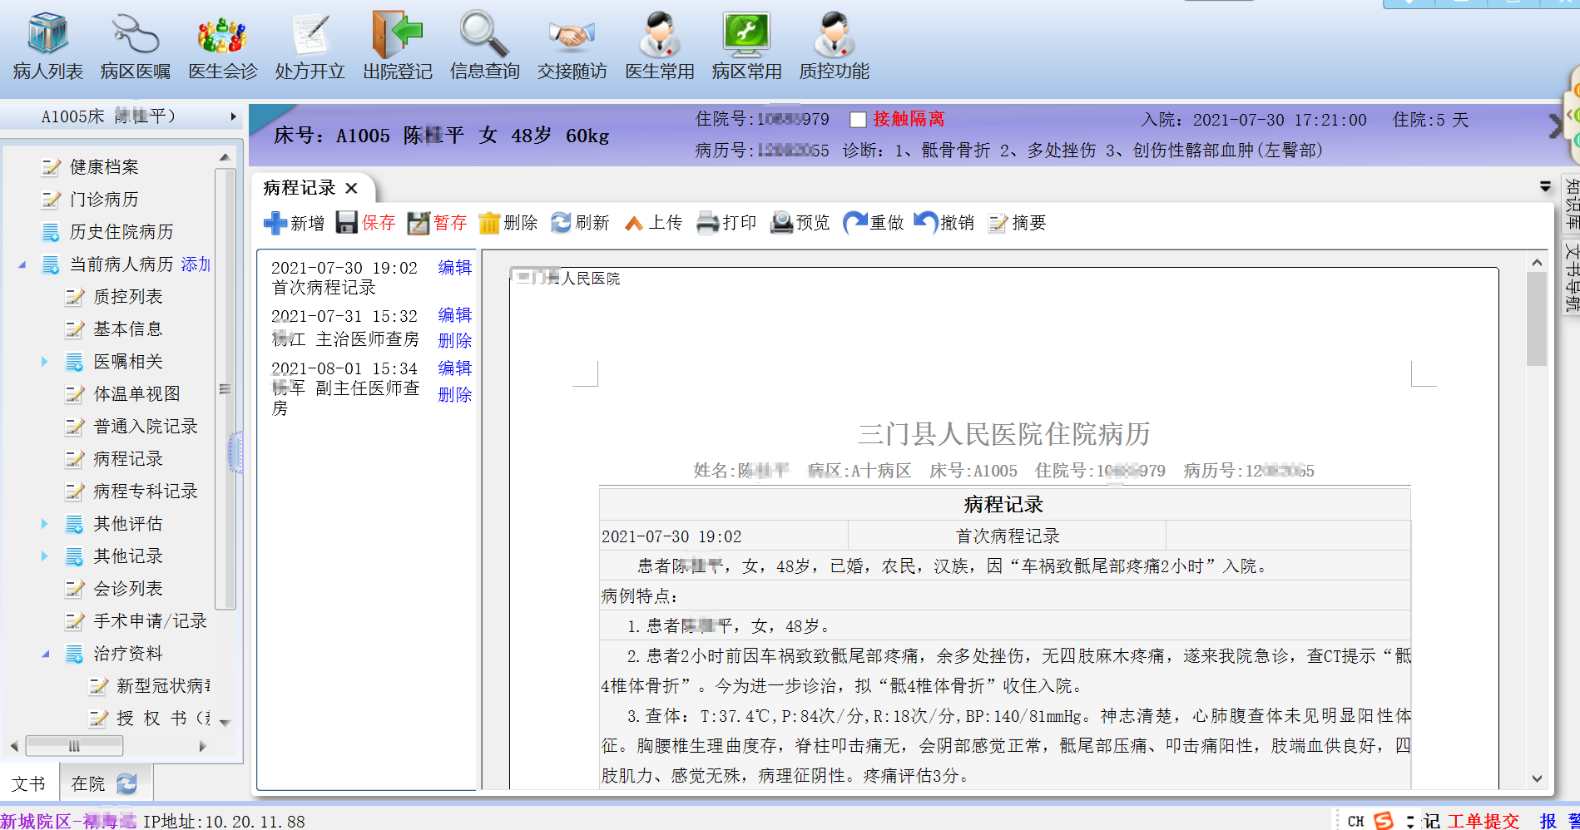Open 医生会诊 consultation icon
Viewport: 1580px width, 830px height.
pyautogui.click(x=222, y=35)
